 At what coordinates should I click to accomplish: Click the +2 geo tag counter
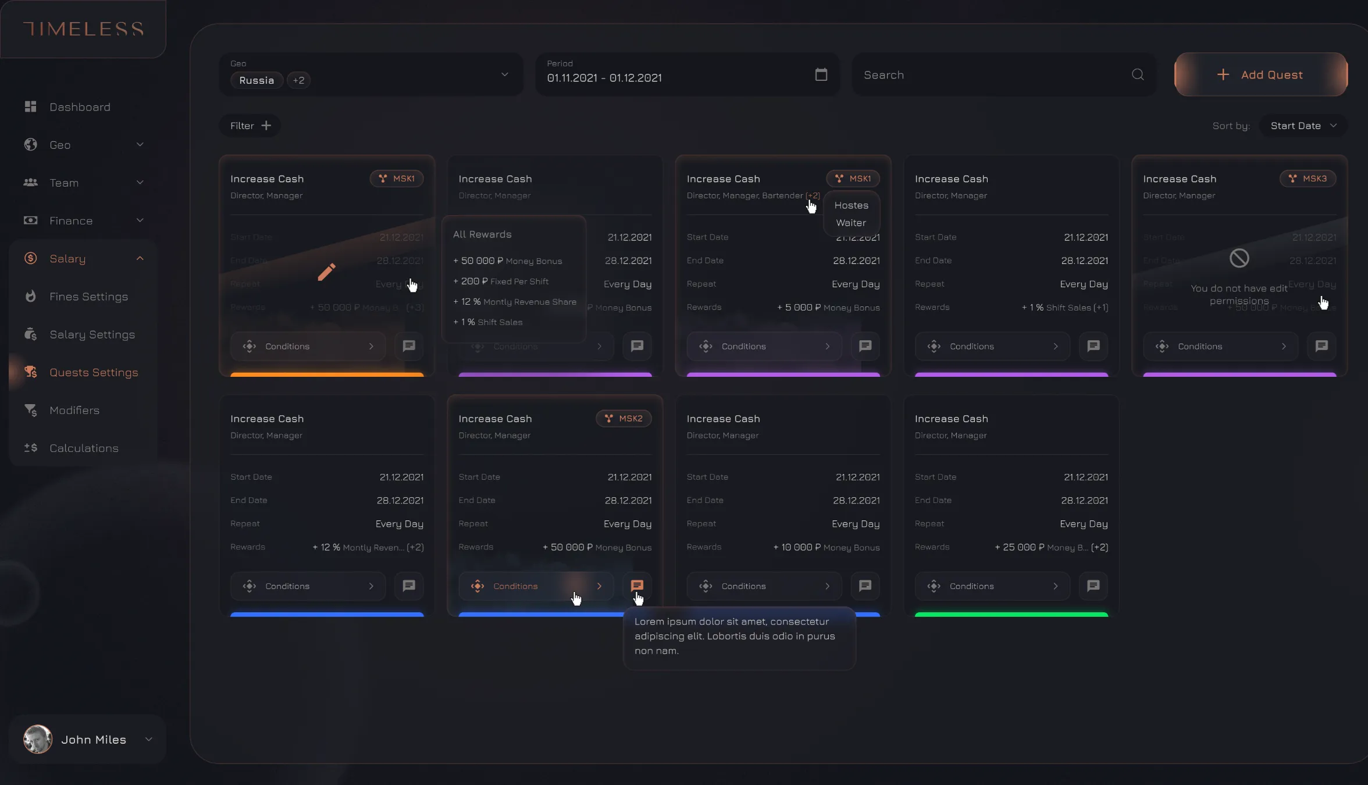pos(298,80)
